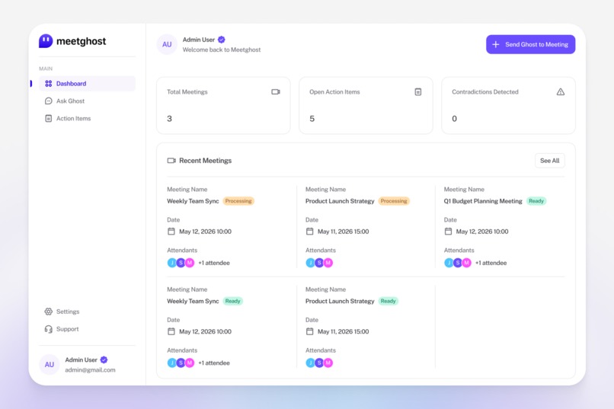The image size is (614, 409).
Task: Click the camera icon on Total Meetings card
Action: [x=276, y=91]
